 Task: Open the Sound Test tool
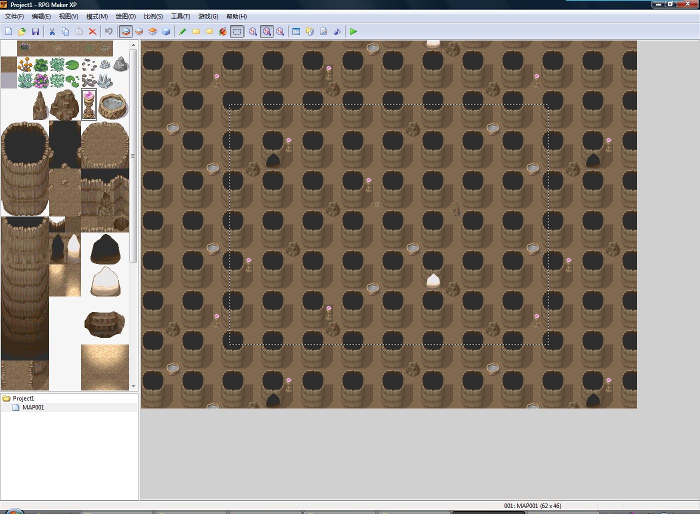[337, 31]
